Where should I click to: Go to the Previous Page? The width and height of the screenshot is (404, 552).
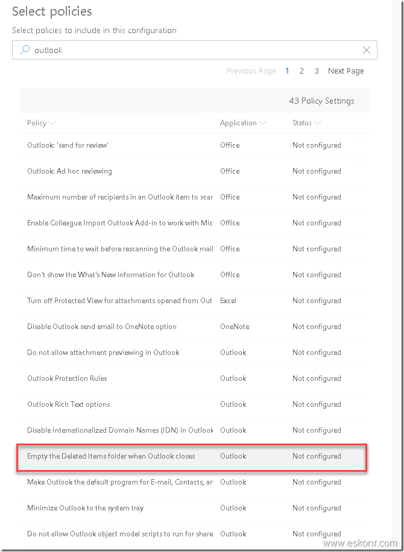(251, 71)
